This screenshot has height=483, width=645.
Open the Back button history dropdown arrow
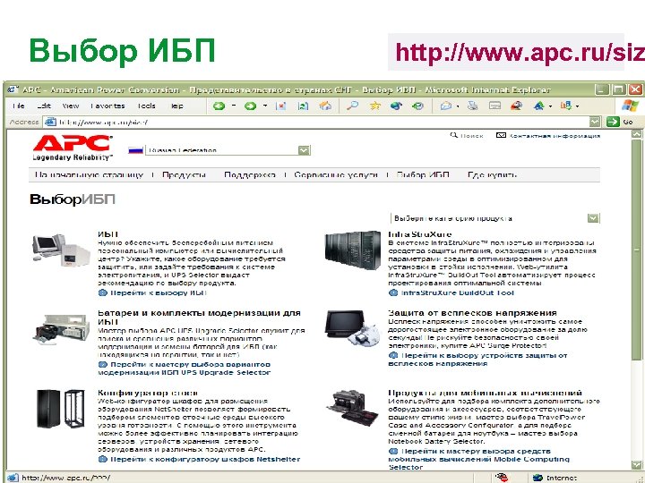pos(234,106)
